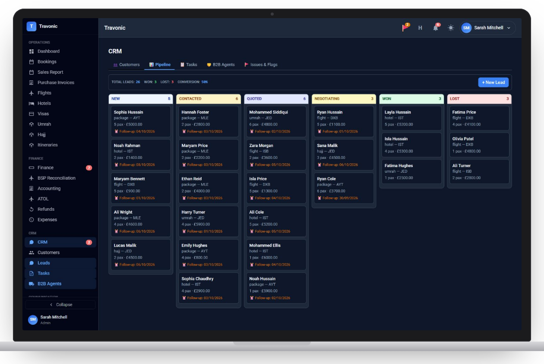Click the New Lead button

tap(493, 82)
